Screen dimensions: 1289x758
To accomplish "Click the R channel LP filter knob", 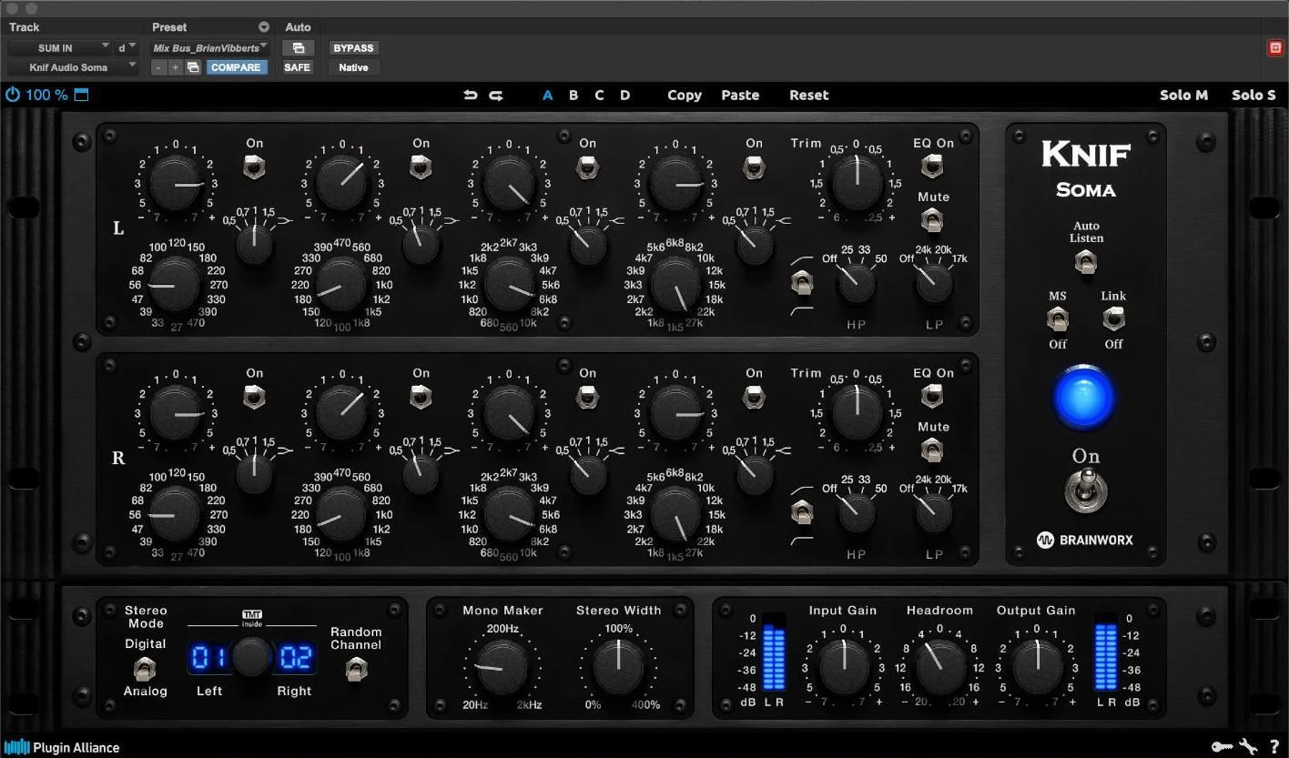I will tap(933, 513).
